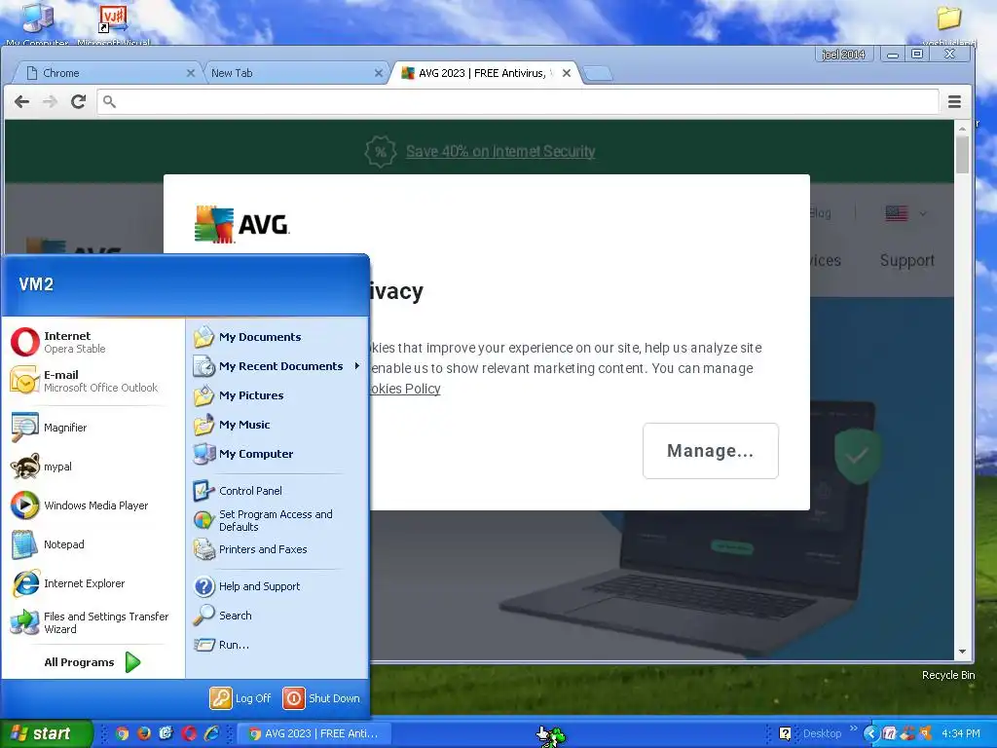Click the Start button
Screen dimensions: 997x748
[46, 733]
